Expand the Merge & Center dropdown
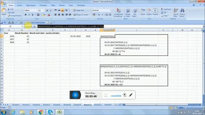This screenshot has height=115, width=205. (x=90, y=15)
